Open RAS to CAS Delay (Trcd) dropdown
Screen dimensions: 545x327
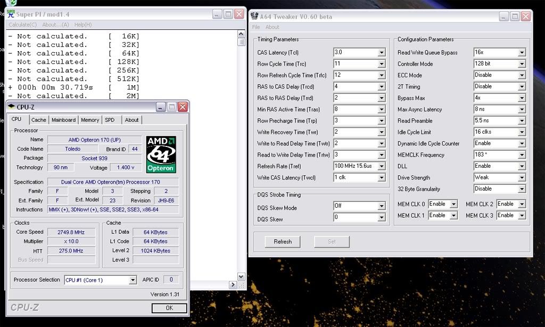[381, 87]
